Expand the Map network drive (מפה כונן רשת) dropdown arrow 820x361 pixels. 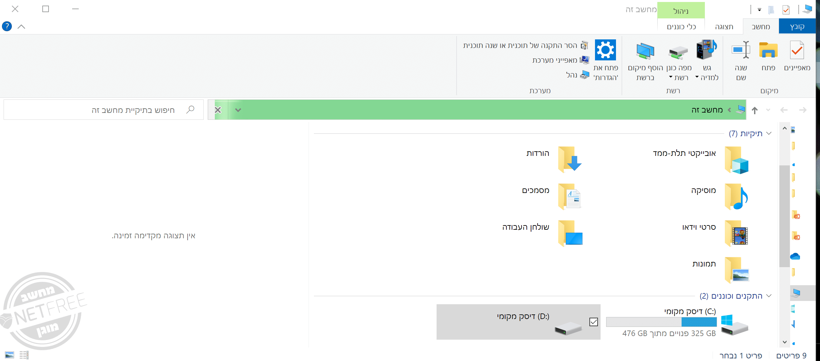(671, 77)
